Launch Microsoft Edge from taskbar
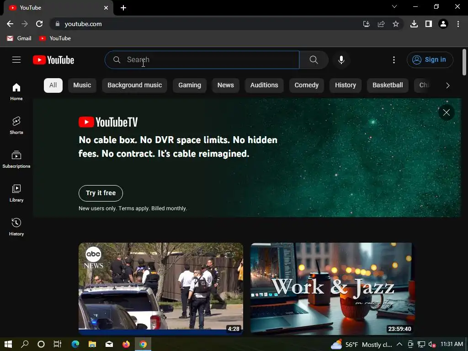 point(75,344)
